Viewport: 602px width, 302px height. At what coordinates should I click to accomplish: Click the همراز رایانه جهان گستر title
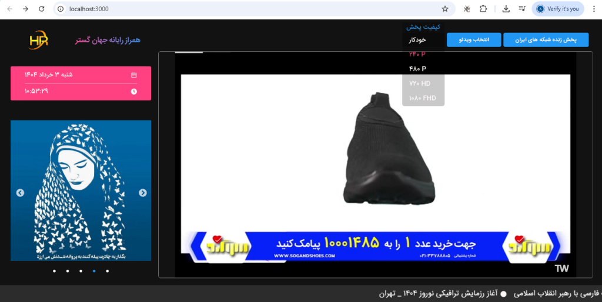tap(108, 40)
